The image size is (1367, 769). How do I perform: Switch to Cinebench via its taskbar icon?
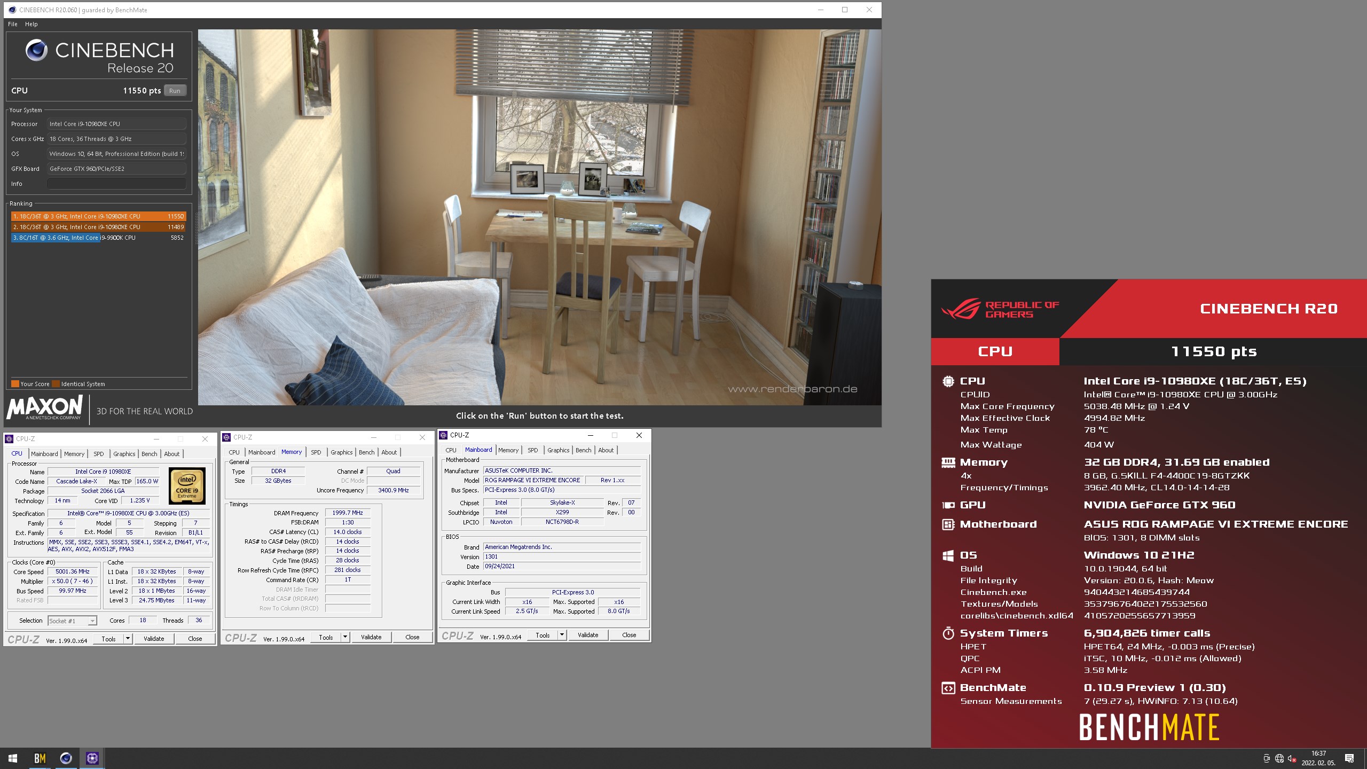(66, 758)
